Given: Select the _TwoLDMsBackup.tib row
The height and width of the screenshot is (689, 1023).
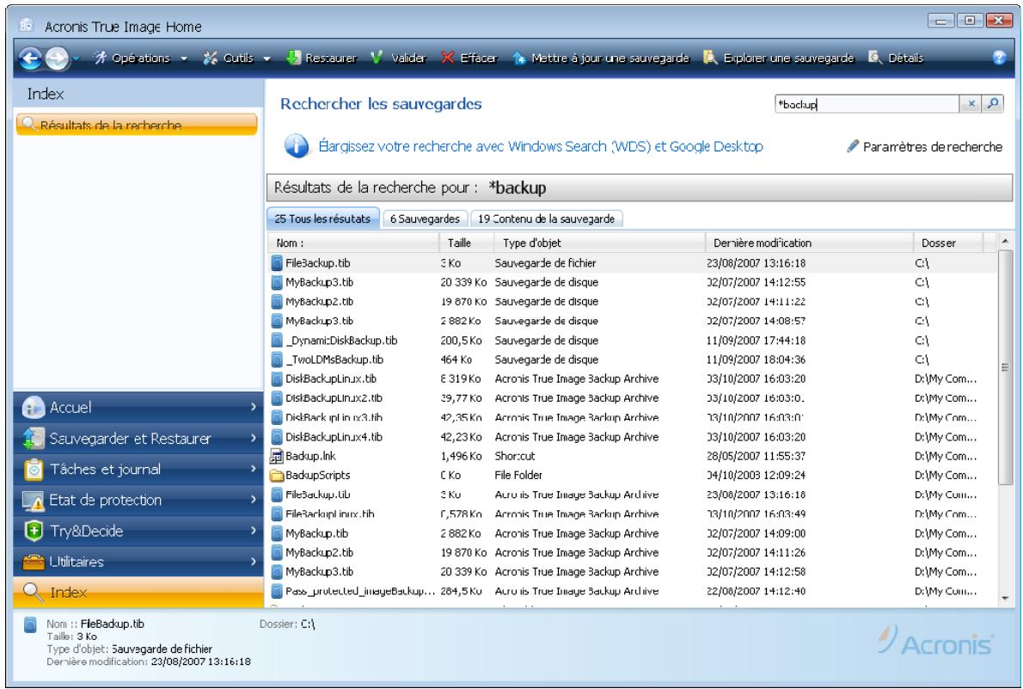Looking at the screenshot, I should tap(632, 360).
